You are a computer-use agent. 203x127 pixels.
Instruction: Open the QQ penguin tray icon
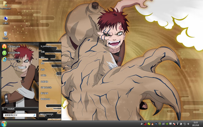[x=153, y=124]
